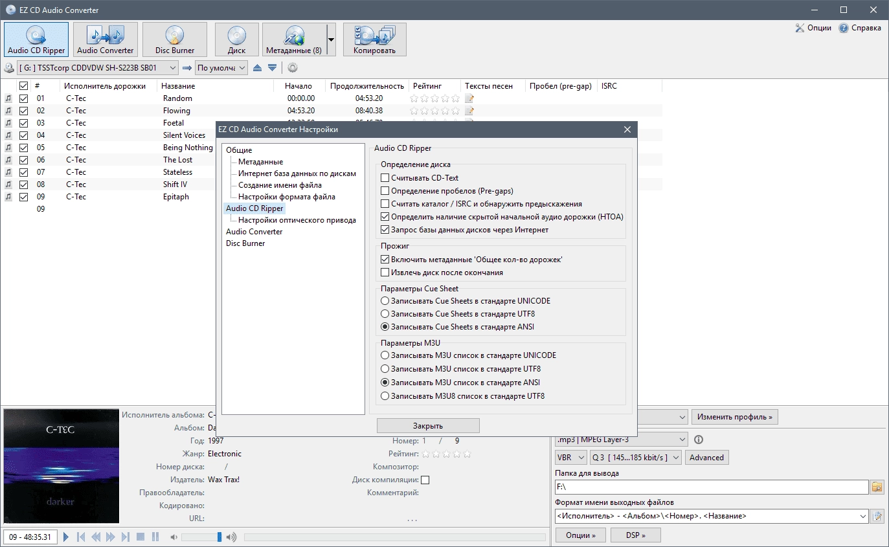Image resolution: width=889 pixels, height=547 pixels.
Task: Browse for the output folder icon
Action: (877, 487)
